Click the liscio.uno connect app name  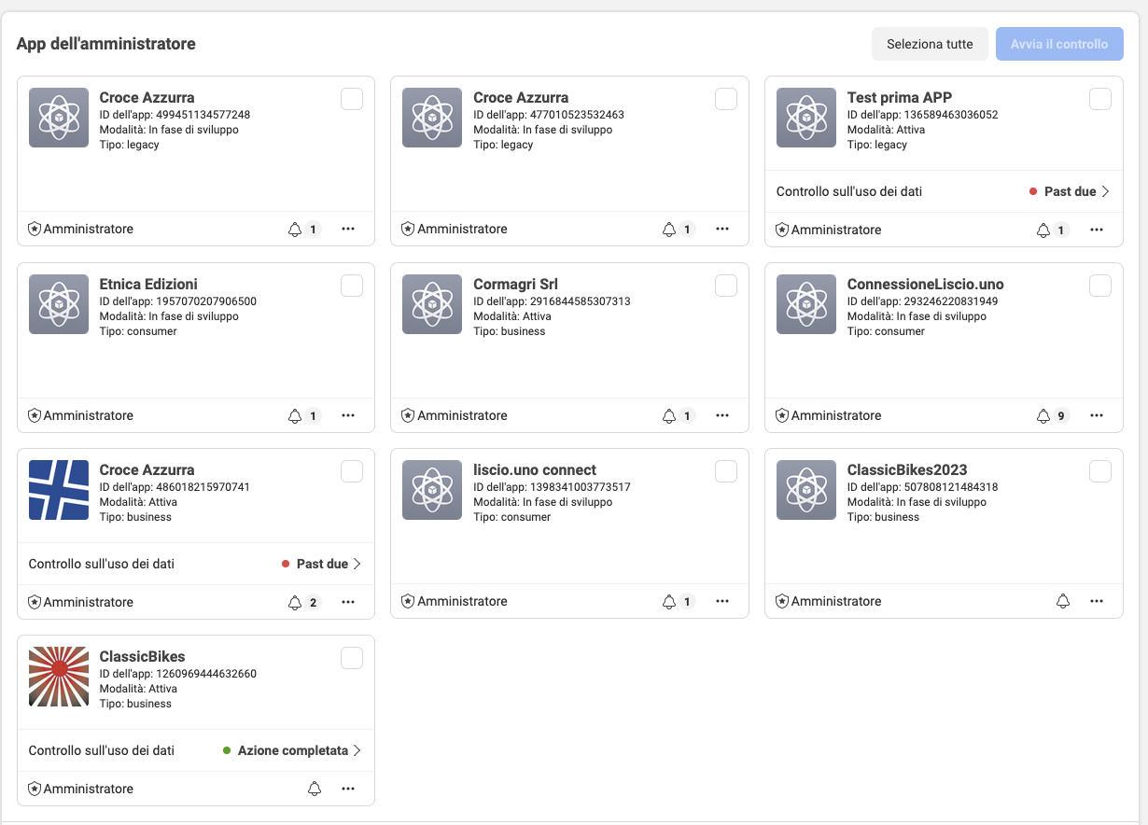tap(534, 469)
